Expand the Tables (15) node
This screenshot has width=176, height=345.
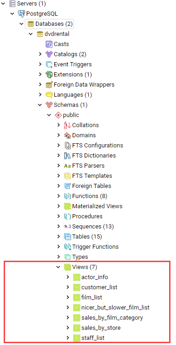(58, 237)
